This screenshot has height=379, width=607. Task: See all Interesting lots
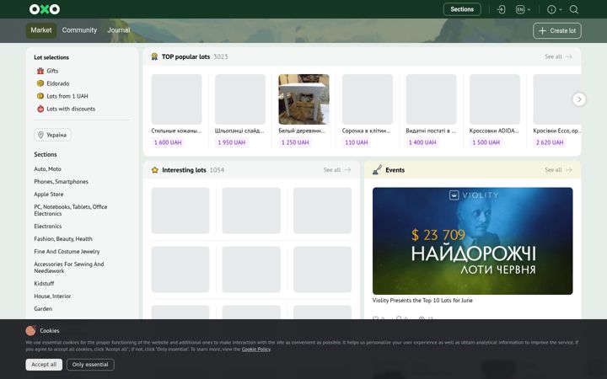click(337, 170)
